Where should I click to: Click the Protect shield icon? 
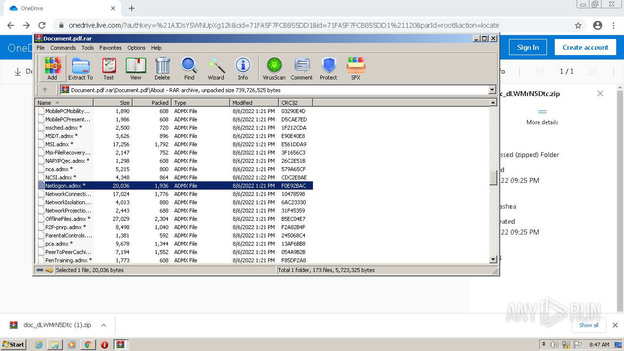pyautogui.click(x=329, y=68)
